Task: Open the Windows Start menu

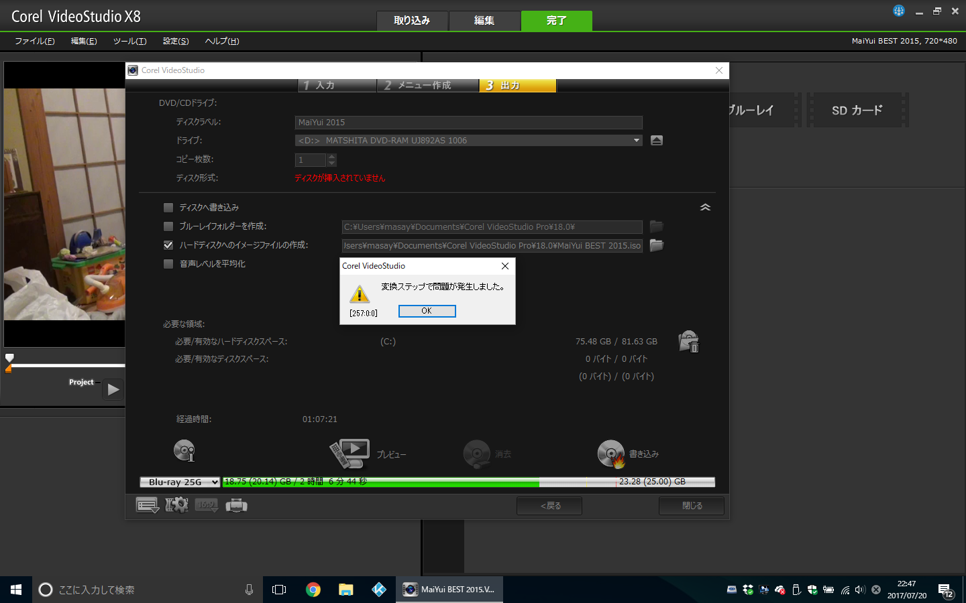Action: point(16,590)
